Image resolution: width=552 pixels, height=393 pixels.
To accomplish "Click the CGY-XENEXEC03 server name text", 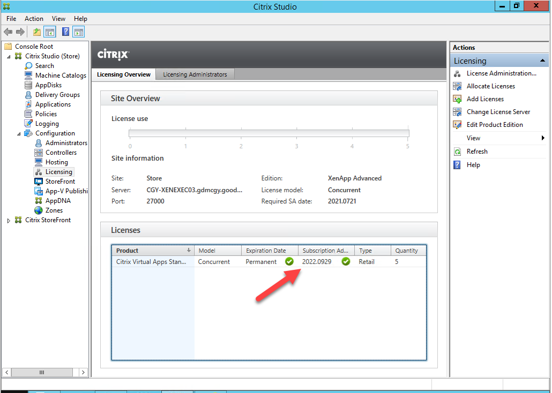I will (x=195, y=190).
